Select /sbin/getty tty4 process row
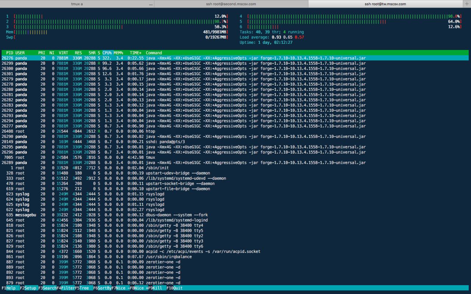 click(x=235, y=225)
